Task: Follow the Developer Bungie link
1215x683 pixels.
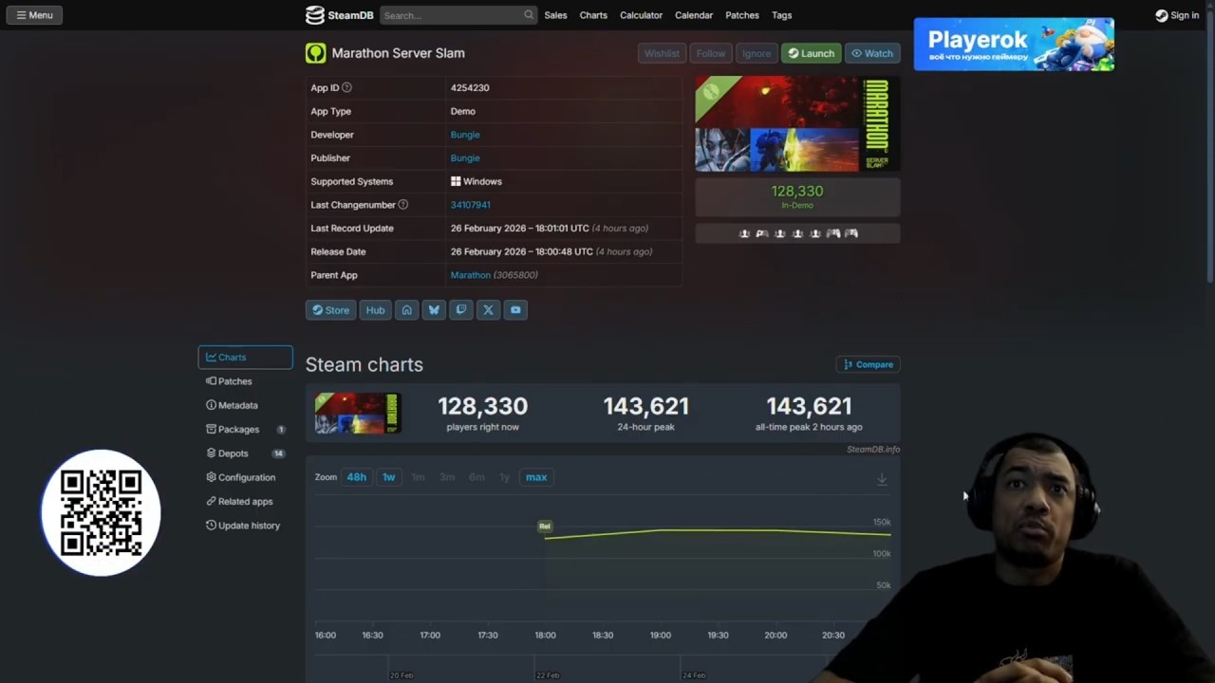Action: point(465,135)
